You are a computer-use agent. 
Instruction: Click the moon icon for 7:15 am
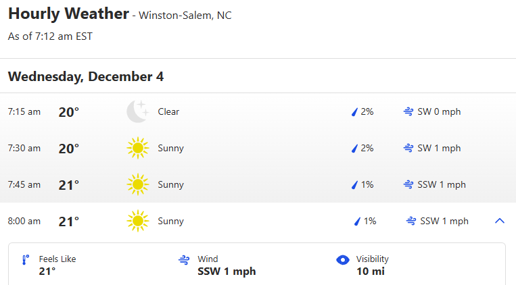(x=137, y=111)
